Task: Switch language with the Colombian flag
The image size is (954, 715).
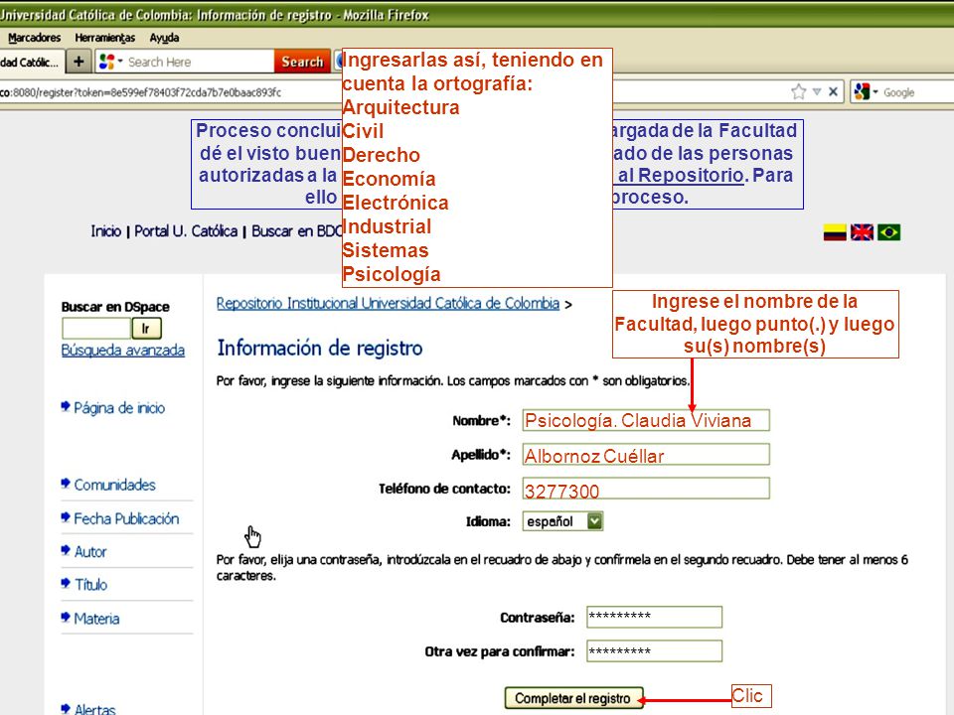Action: [x=835, y=232]
